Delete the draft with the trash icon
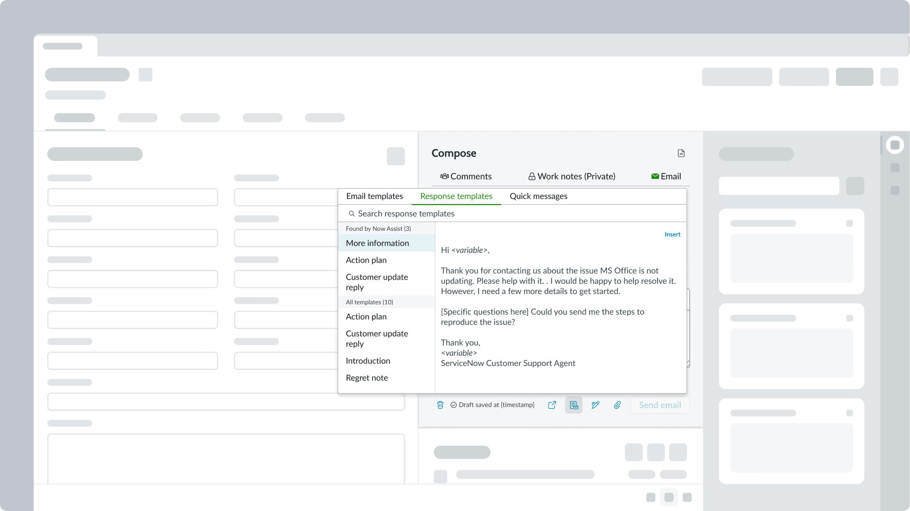910x511 pixels. pyautogui.click(x=441, y=405)
